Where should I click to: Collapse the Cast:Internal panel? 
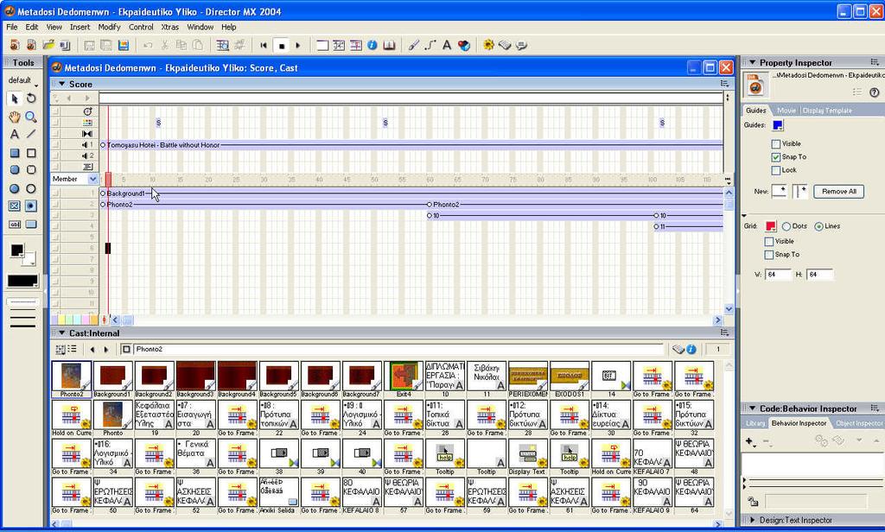(61, 332)
